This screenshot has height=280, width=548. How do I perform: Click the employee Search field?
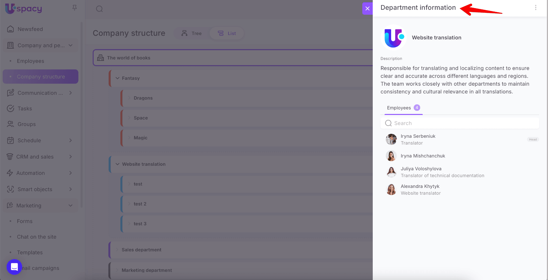[460, 123]
